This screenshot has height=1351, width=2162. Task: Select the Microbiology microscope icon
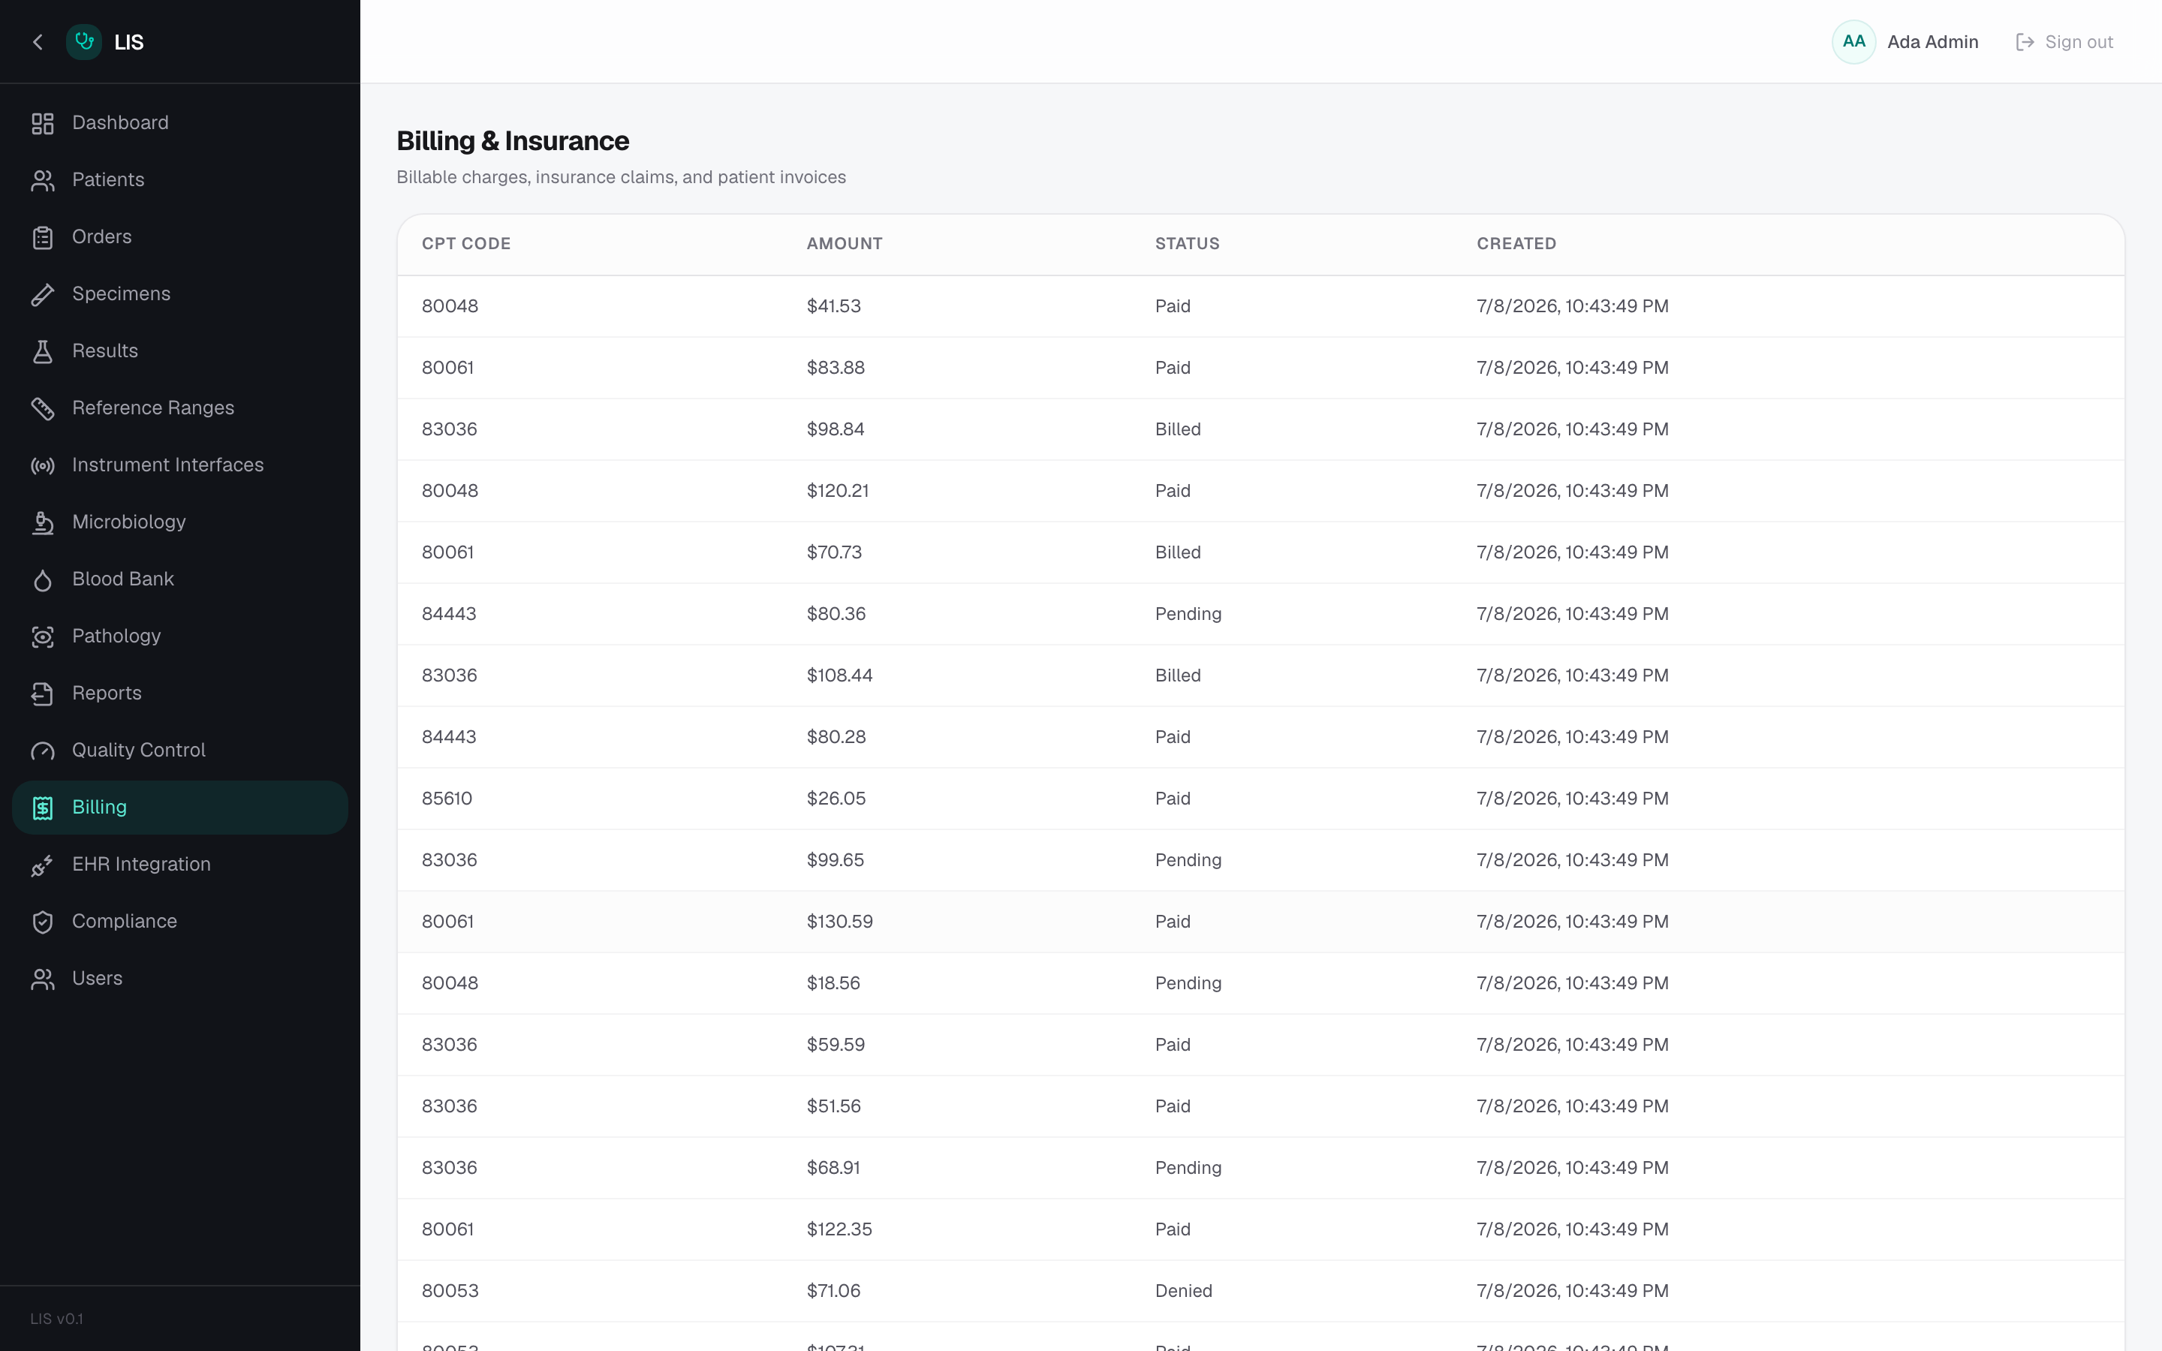[x=42, y=522]
